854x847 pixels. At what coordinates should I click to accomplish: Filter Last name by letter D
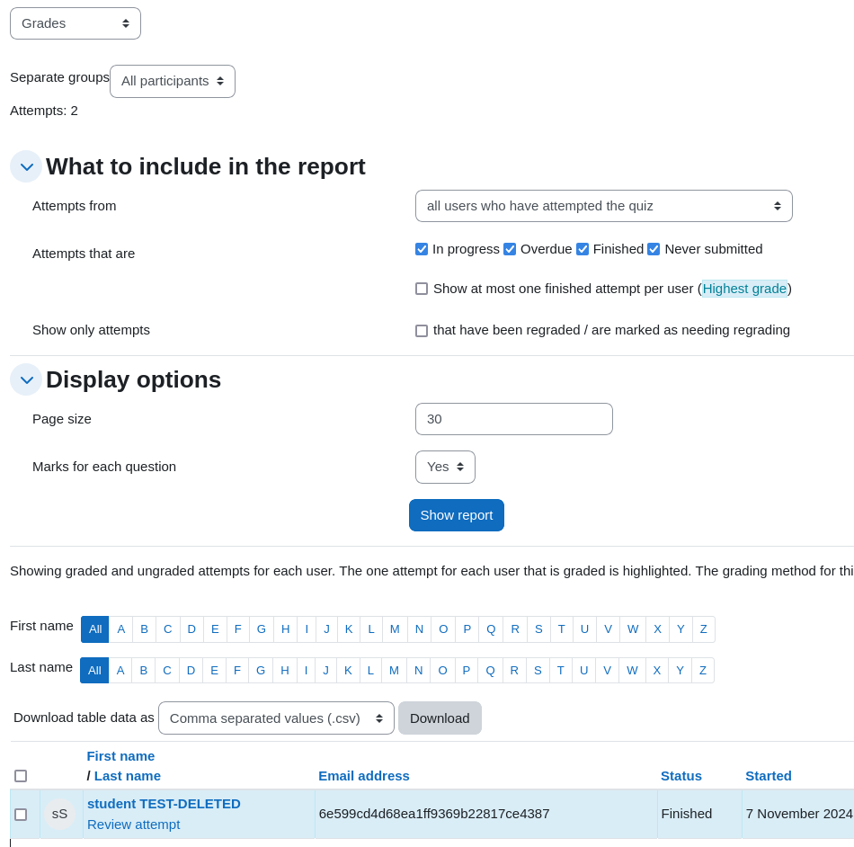(191, 671)
